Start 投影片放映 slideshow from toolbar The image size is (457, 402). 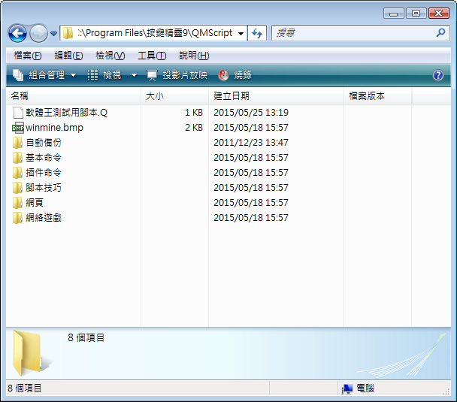tap(177, 75)
